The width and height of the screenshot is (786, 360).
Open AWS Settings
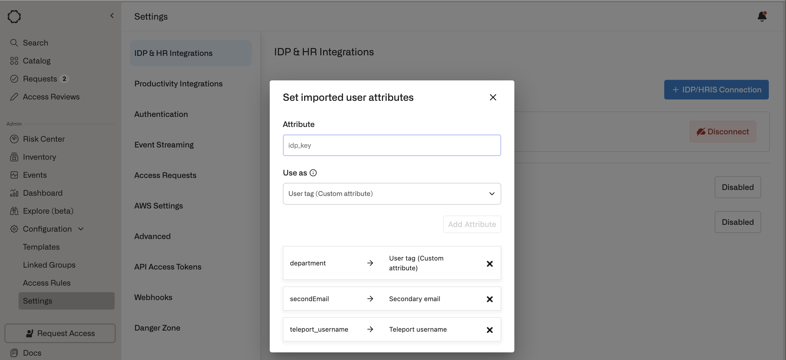158,205
